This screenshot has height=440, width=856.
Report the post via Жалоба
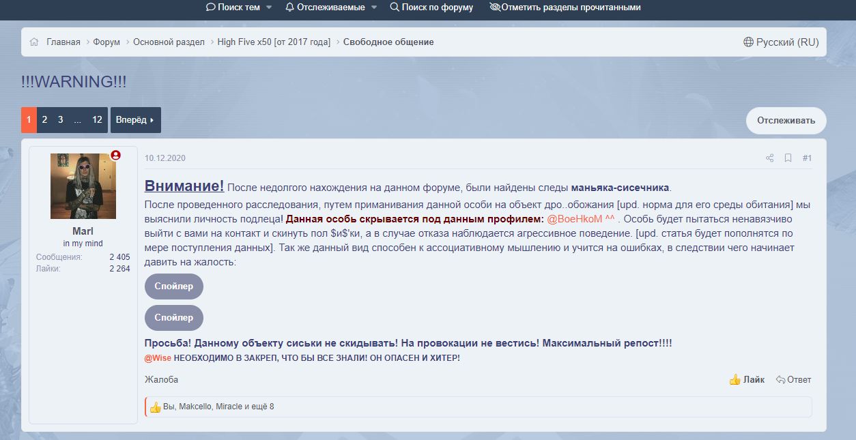click(x=162, y=379)
